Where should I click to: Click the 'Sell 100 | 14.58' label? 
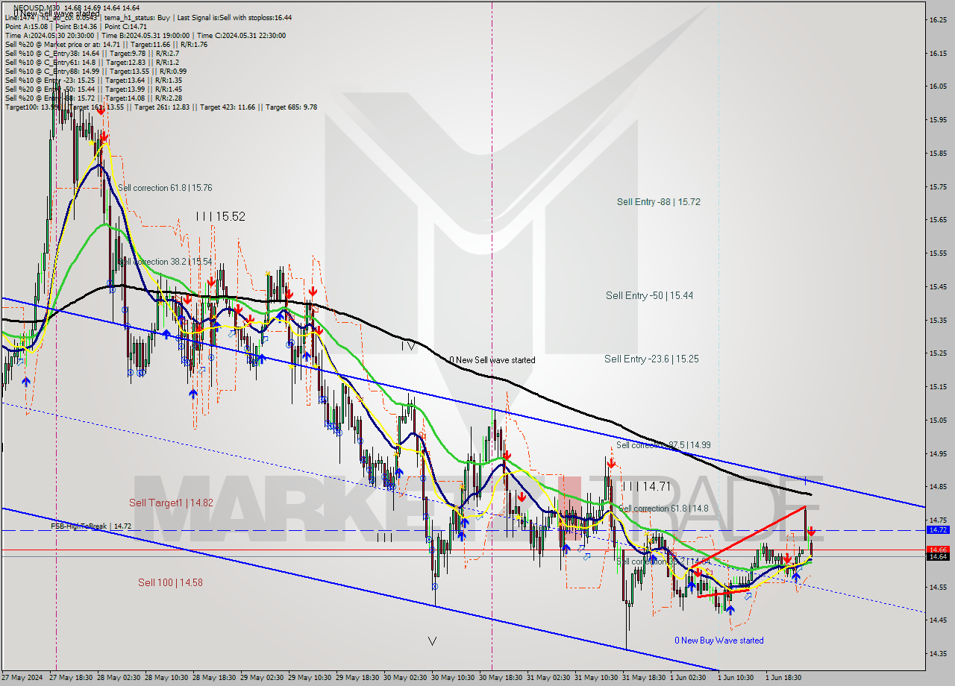pyautogui.click(x=170, y=582)
